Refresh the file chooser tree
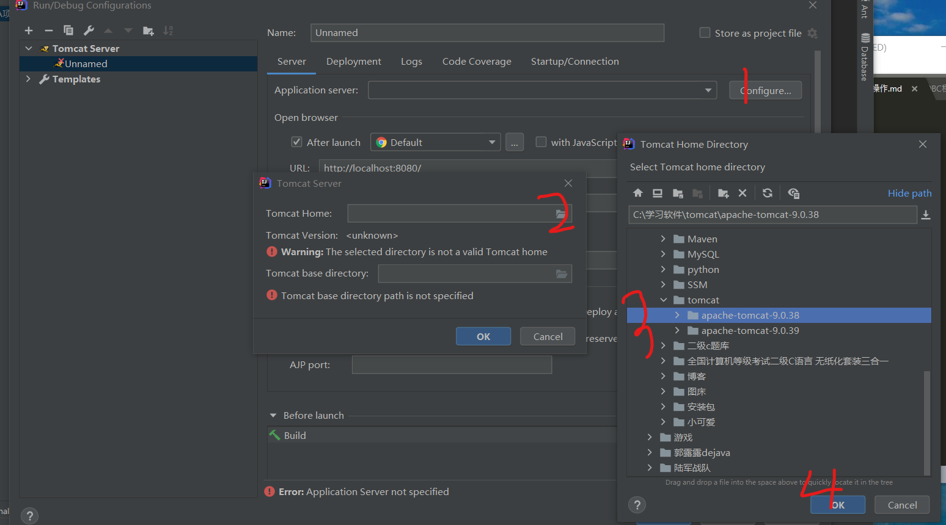946x525 pixels. (768, 193)
